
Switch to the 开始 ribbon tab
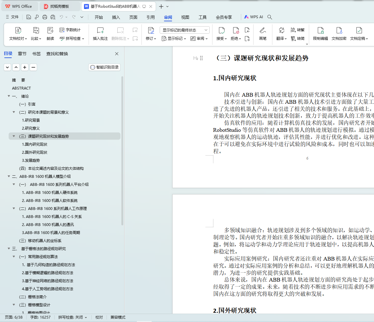[x=99, y=17]
